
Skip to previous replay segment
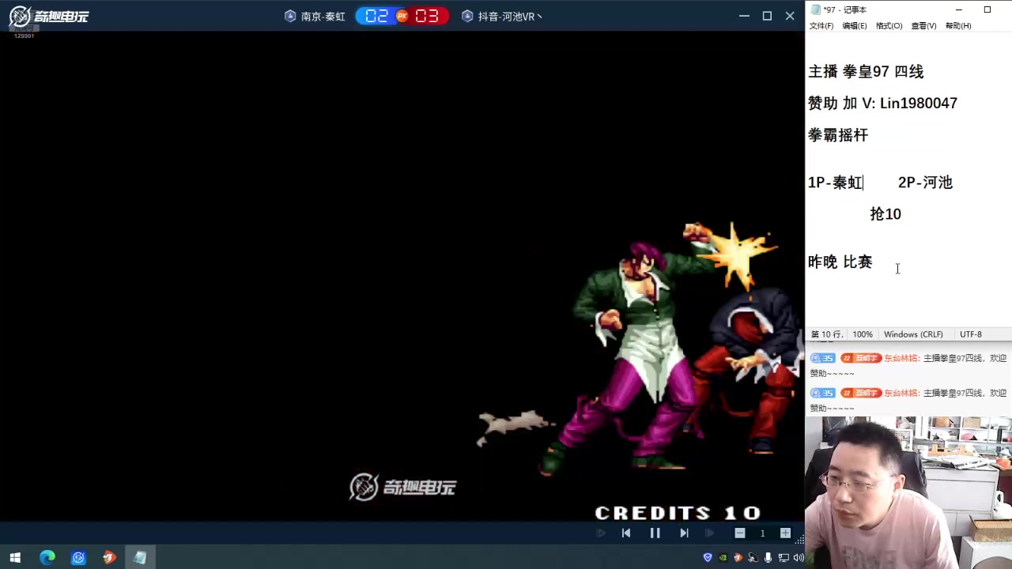pos(626,533)
